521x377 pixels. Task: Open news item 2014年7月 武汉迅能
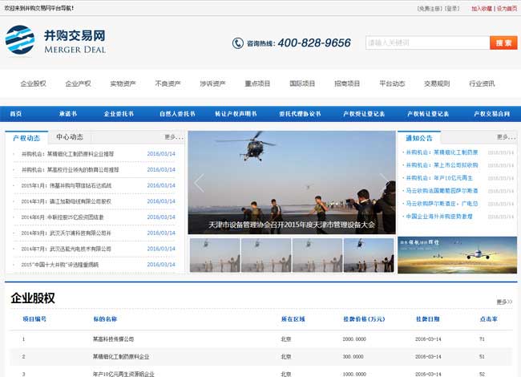point(66,249)
